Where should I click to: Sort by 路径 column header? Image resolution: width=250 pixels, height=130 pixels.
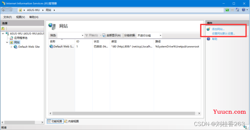(177, 41)
